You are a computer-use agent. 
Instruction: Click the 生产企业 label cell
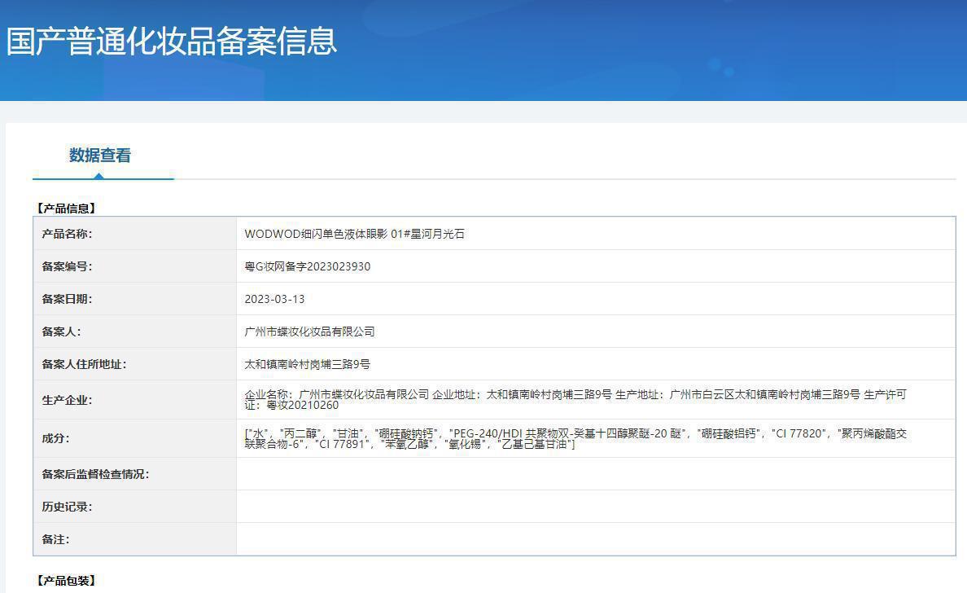point(135,400)
